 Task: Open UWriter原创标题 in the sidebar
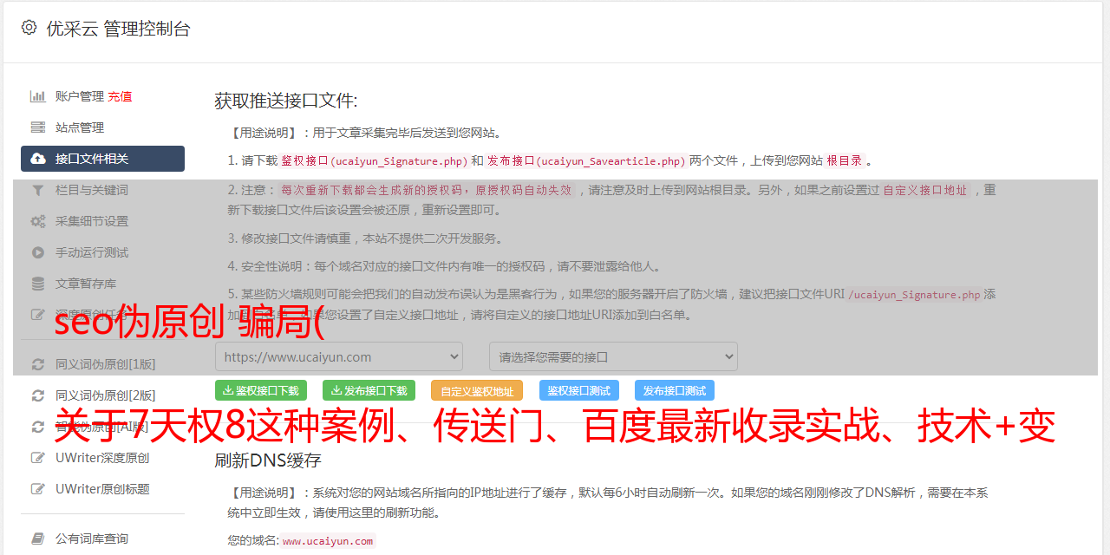pos(102,489)
